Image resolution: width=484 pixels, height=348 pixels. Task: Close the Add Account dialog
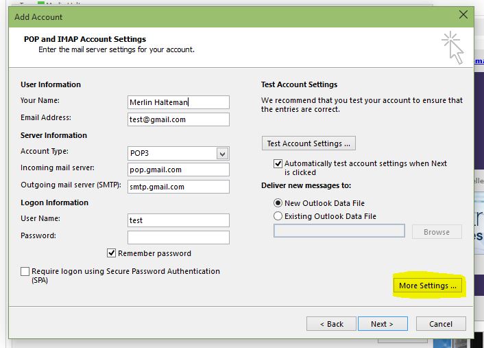click(x=463, y=14)
